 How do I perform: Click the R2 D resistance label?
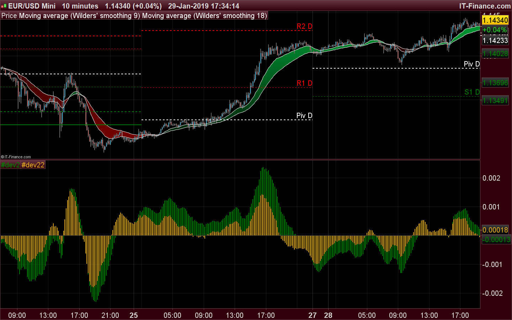(x=304, y=26)
